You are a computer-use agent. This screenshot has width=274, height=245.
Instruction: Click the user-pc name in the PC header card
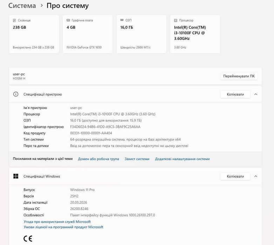coord(19,74)
